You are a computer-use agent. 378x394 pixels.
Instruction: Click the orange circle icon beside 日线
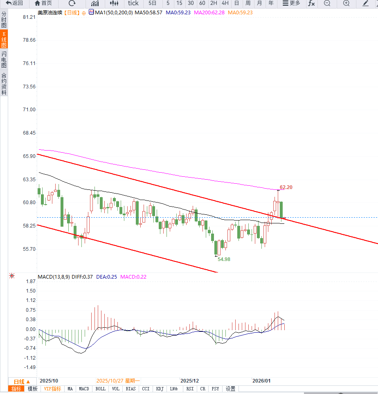pos(84,13)
